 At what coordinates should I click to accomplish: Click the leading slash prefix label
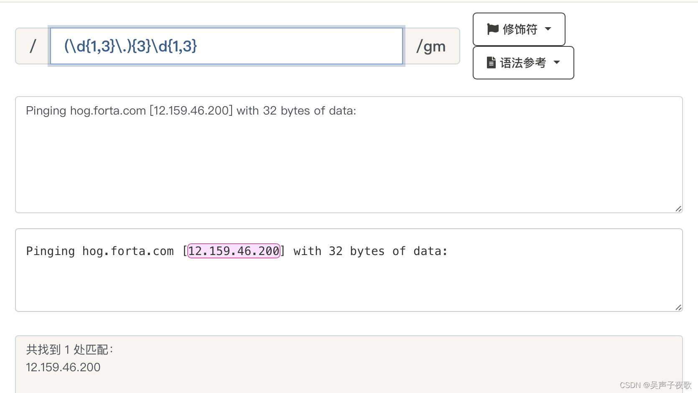(33, 46)
